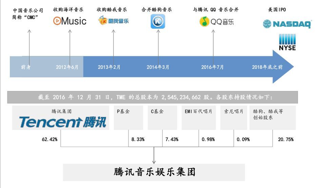Click the 酷我音乐 Kuwo logo

point(114,21)
